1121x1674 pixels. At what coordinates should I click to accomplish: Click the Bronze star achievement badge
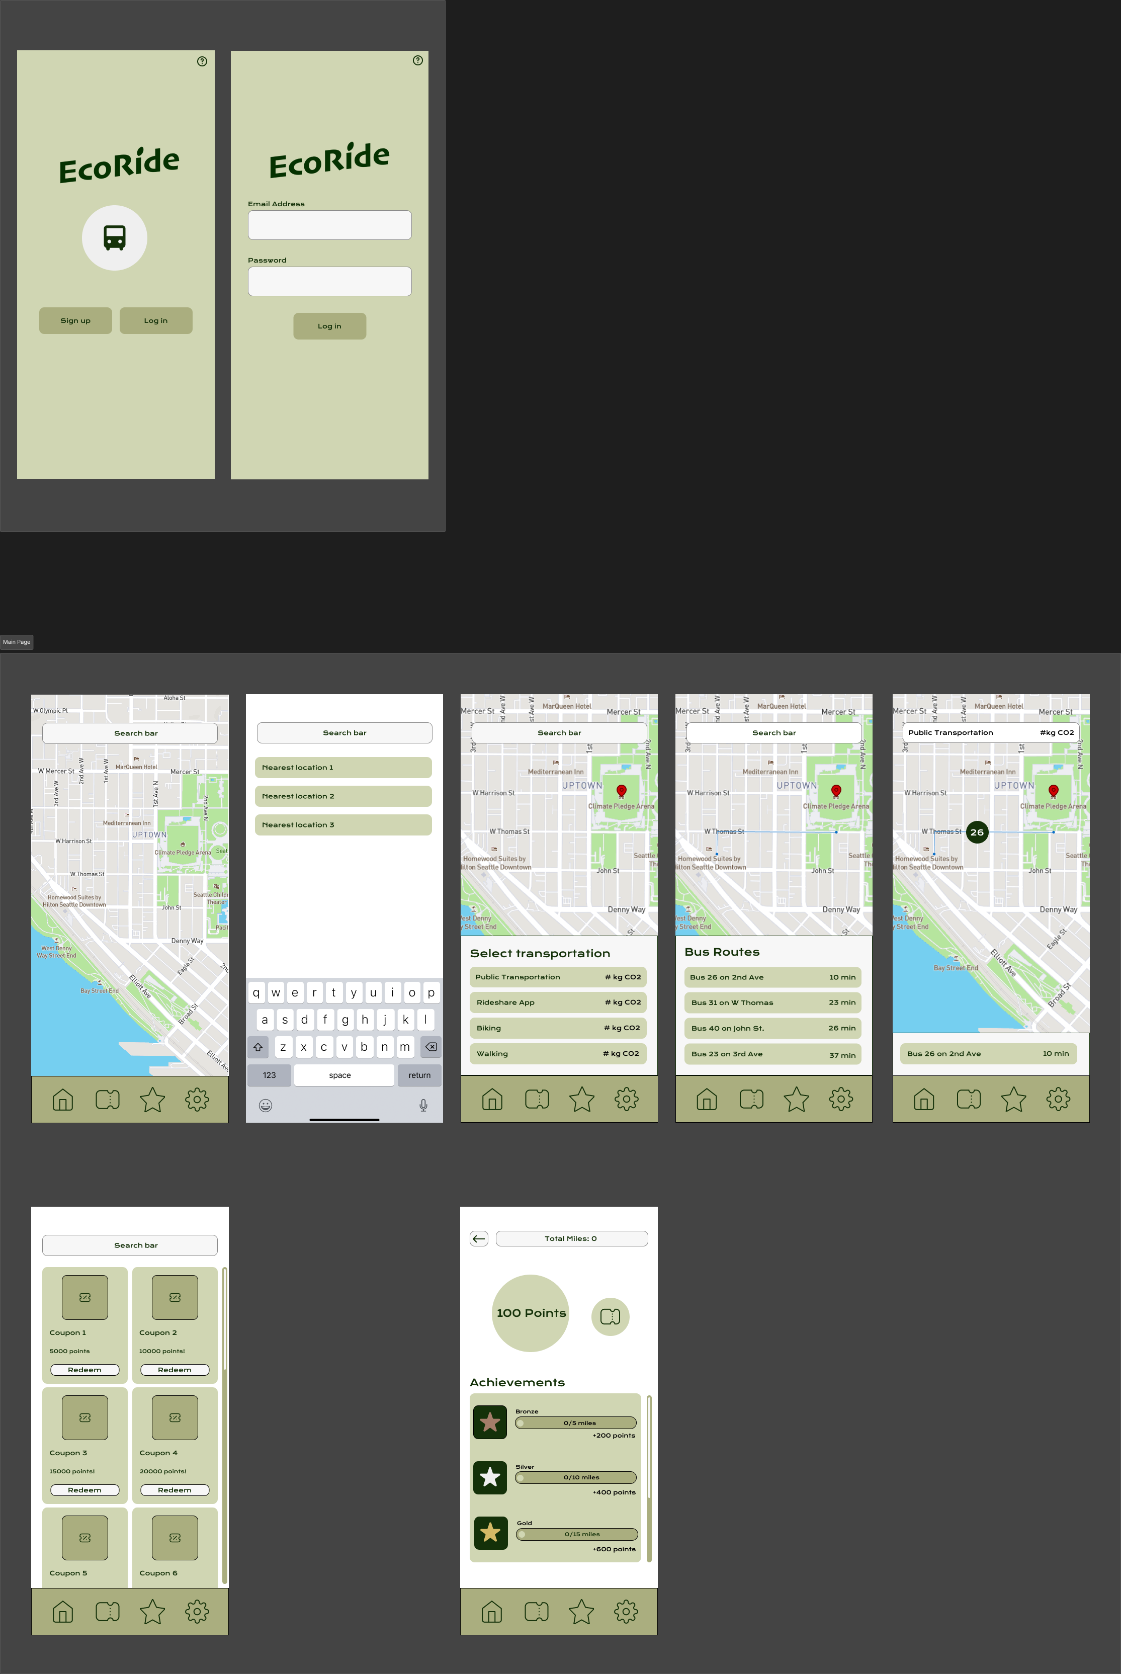[490, 1422]
